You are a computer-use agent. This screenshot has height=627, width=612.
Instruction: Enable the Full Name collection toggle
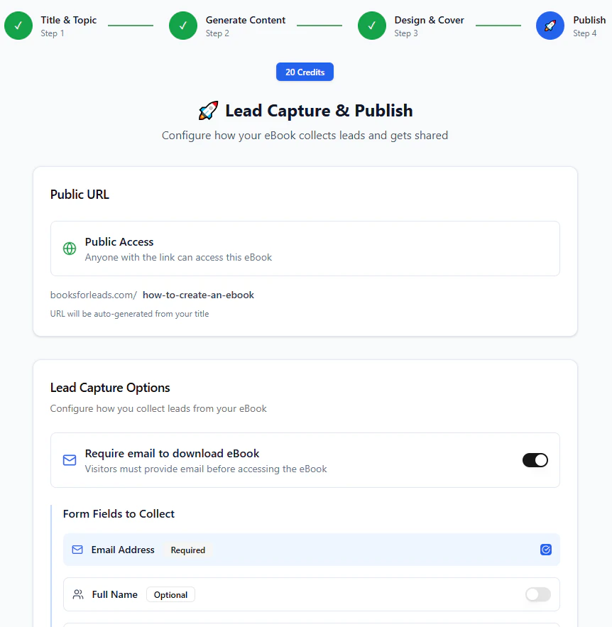tap(537, 594)
